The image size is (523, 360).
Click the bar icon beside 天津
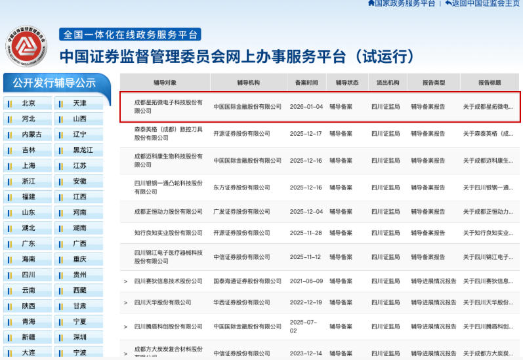pyautogui.click(x=60, y=104)
